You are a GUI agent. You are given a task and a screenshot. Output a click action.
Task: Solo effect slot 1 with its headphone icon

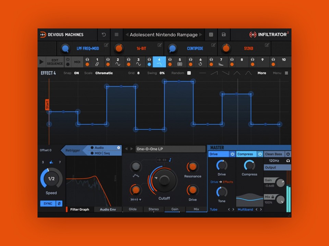[87, 59]
